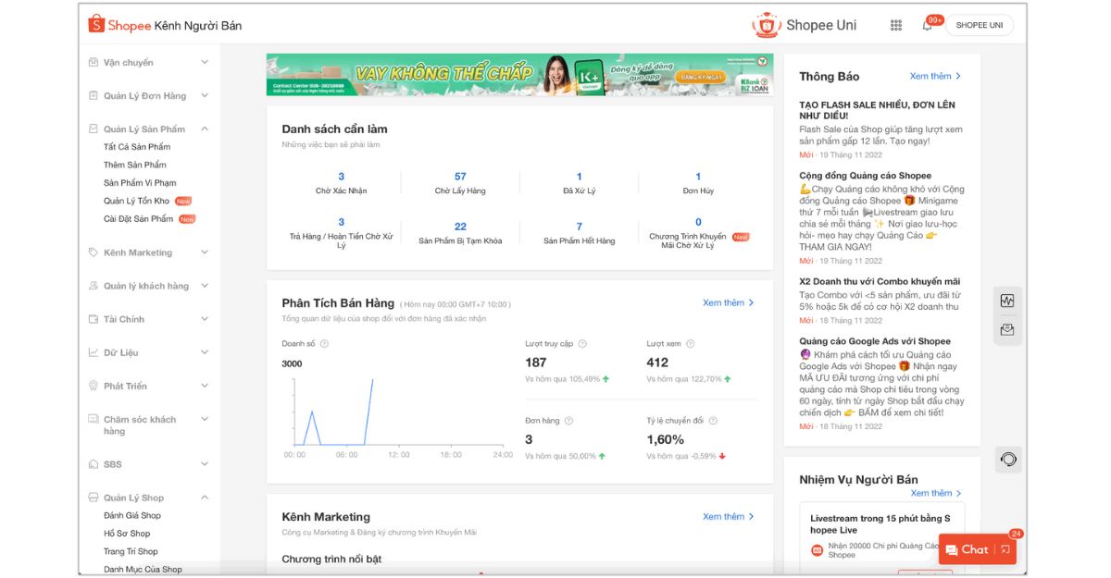This screenshot has width=1111, height=578.
Task: Click the Dữ Liệu chart icon
Action: (94, 352)
